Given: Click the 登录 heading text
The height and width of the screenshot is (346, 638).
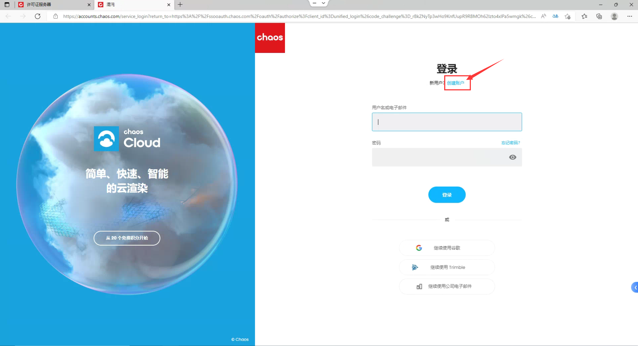Looking at the screenshot, I should tap(447, 69).
